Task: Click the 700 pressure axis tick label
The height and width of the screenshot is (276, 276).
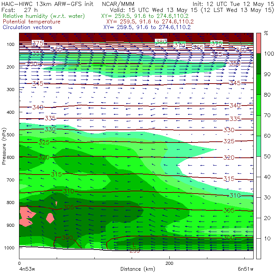Action: point(10,180)
